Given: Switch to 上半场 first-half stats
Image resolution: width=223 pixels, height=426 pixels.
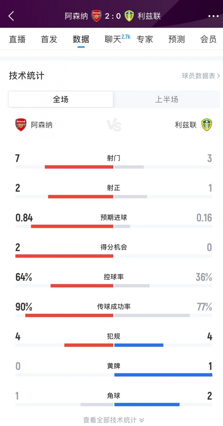Looking at the screenshot, I should point(167,99).
